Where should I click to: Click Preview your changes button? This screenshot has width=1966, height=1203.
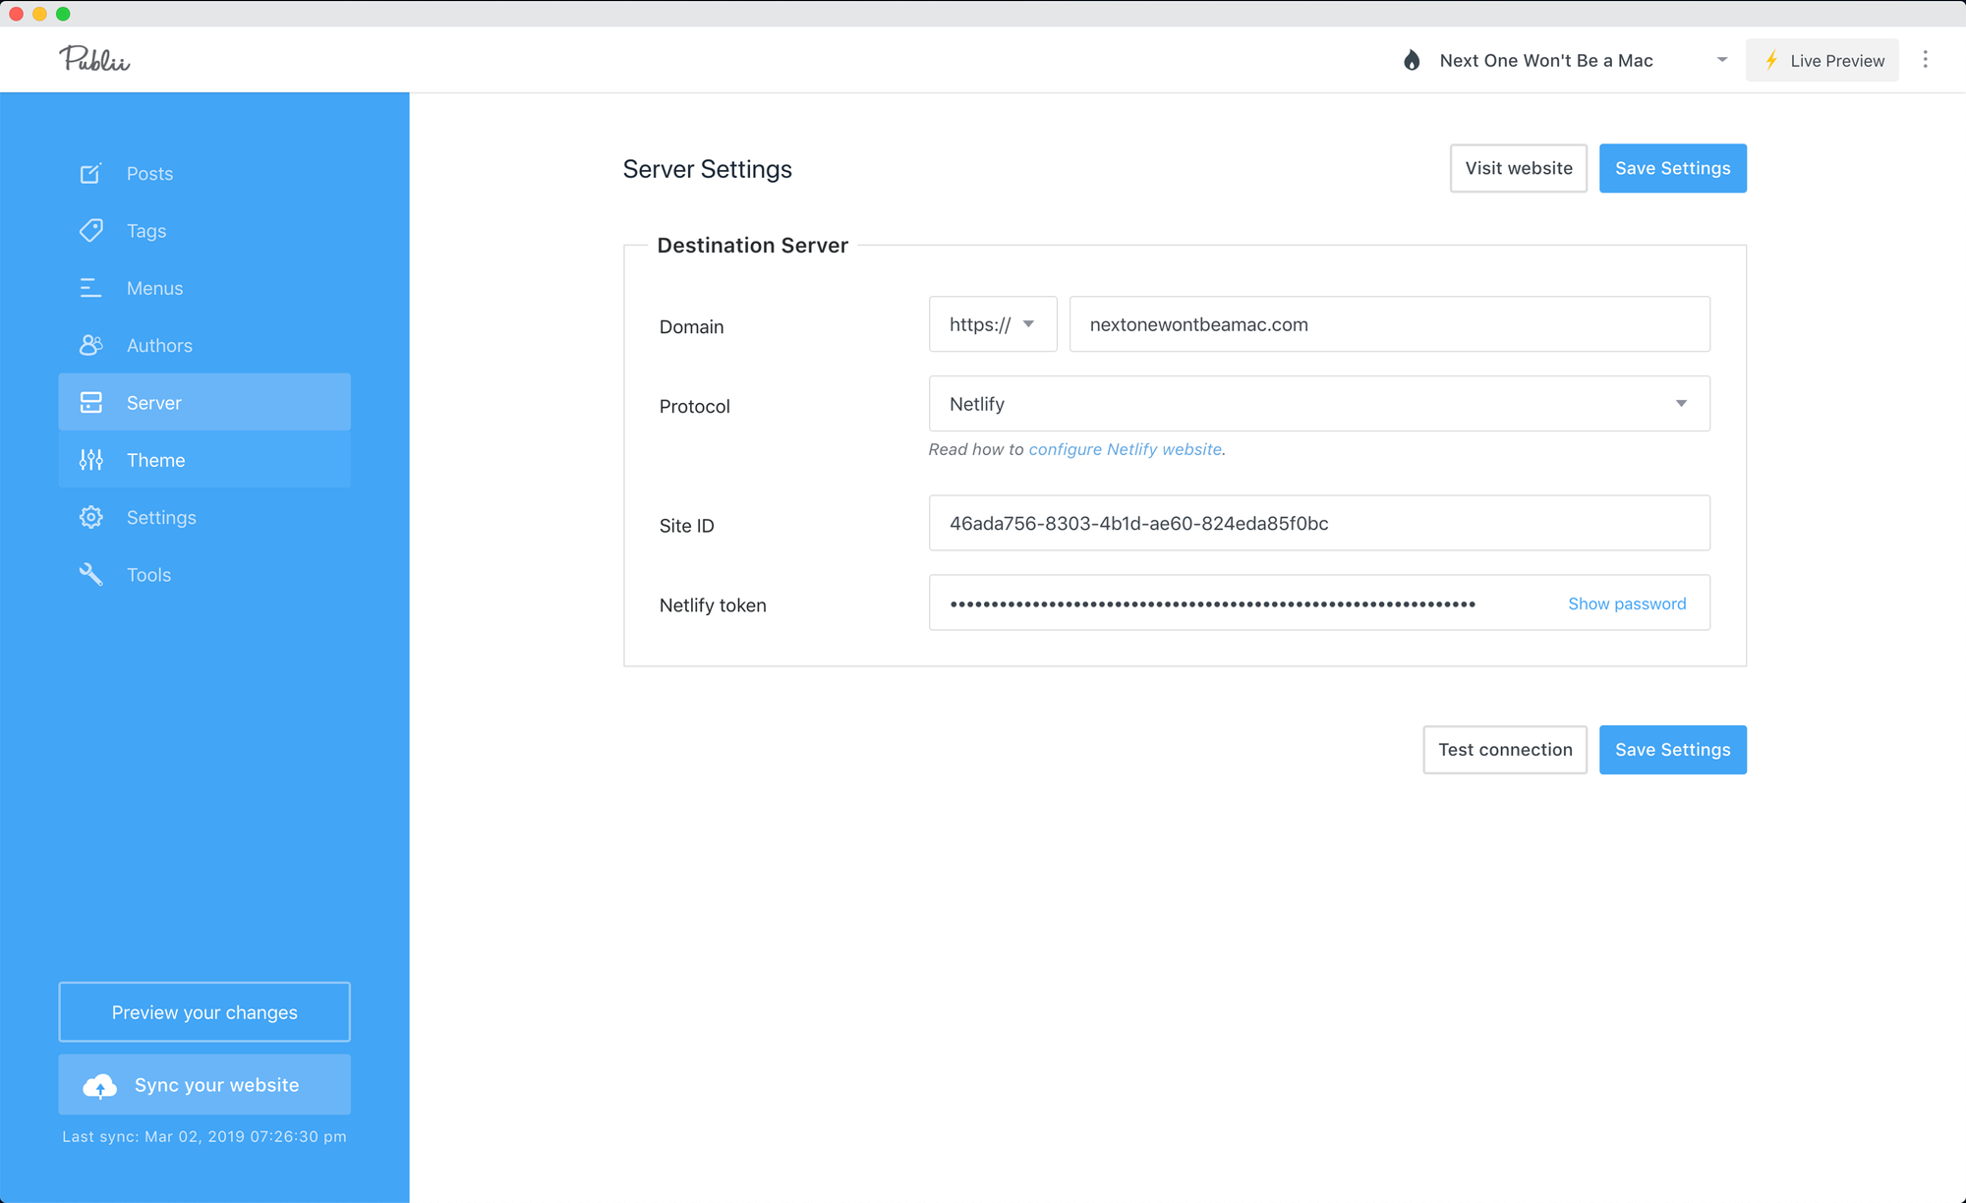tap(204, 1012)
